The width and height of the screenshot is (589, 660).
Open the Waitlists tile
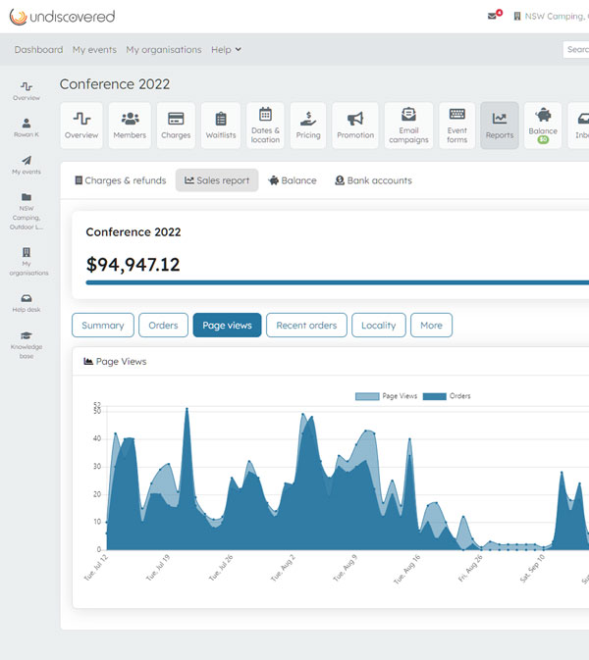click(x=221, y=125)
